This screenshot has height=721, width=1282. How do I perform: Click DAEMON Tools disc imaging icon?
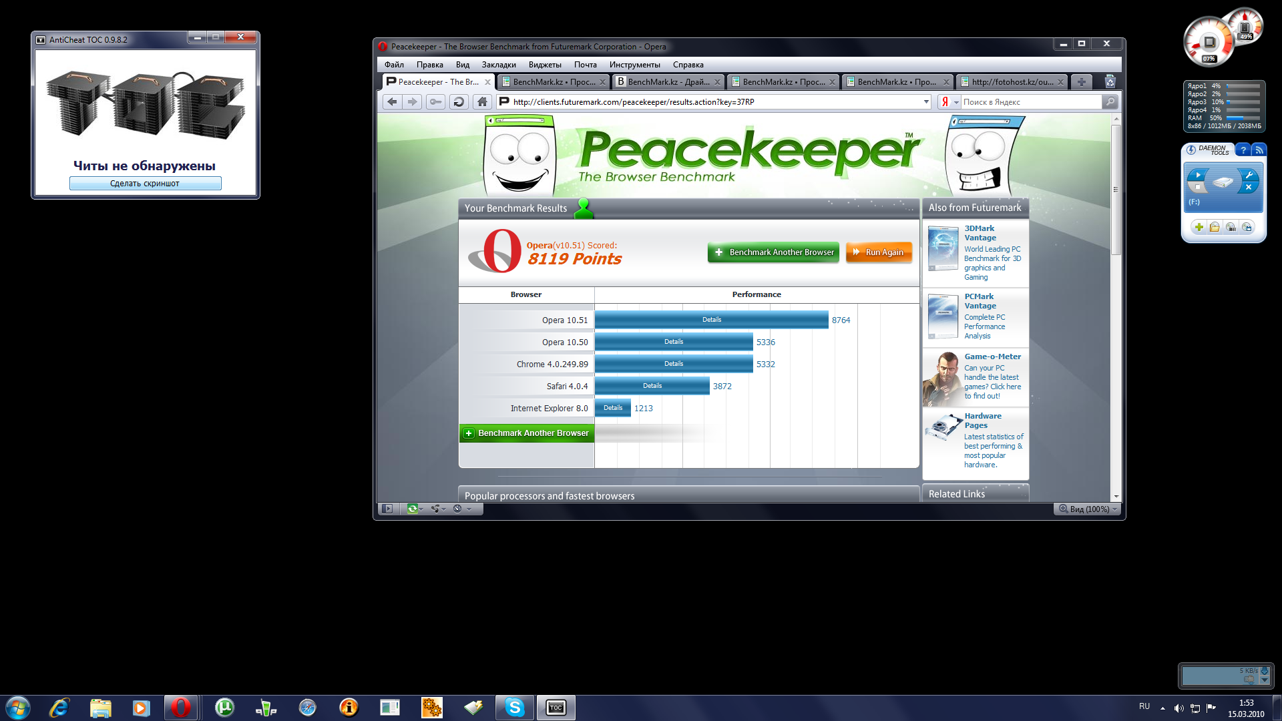click(1231, 227)
